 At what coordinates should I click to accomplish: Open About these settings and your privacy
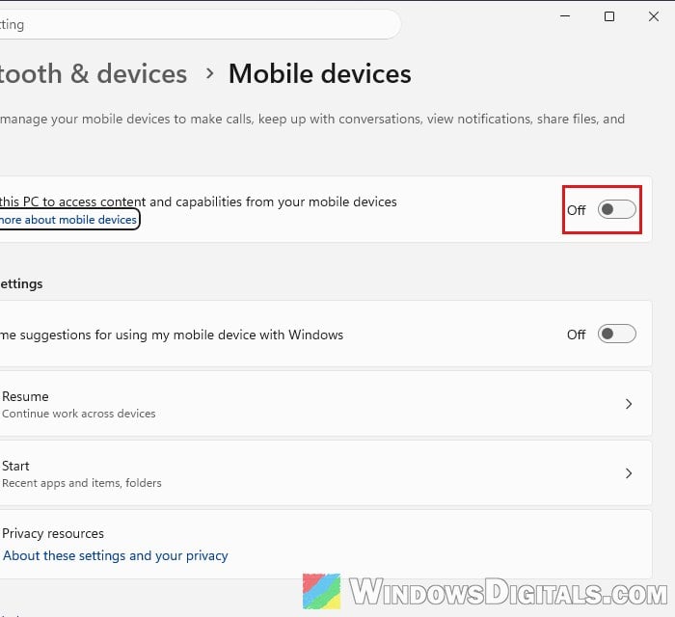click(116, 555)
